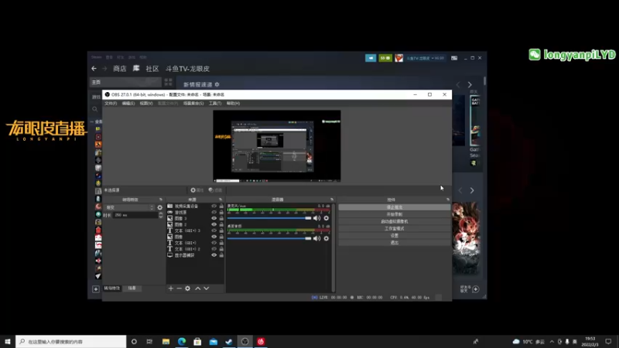Click the 时长 duration input field
619x348 pixels.
[136, 215]
